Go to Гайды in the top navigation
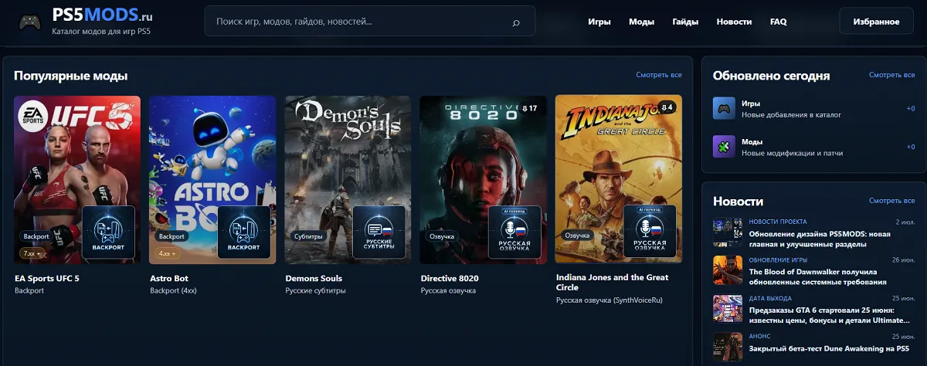The image size is (927, 366). (685, 22)
